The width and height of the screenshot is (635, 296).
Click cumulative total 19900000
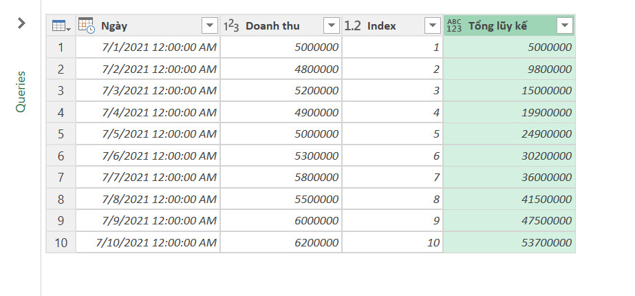[510, 112]
